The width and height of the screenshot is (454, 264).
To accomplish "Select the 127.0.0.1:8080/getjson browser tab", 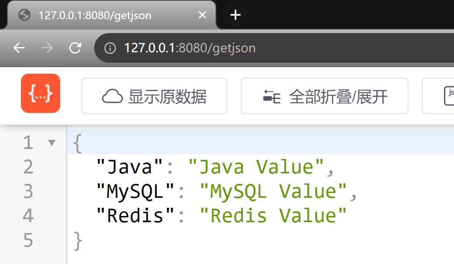I will 112,15.
